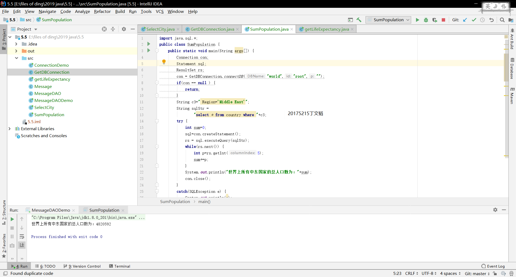The width and height of the screenshot is (516, 277).
Task: Commit changes with Git green checkmark
Action: tap(474, 20)
